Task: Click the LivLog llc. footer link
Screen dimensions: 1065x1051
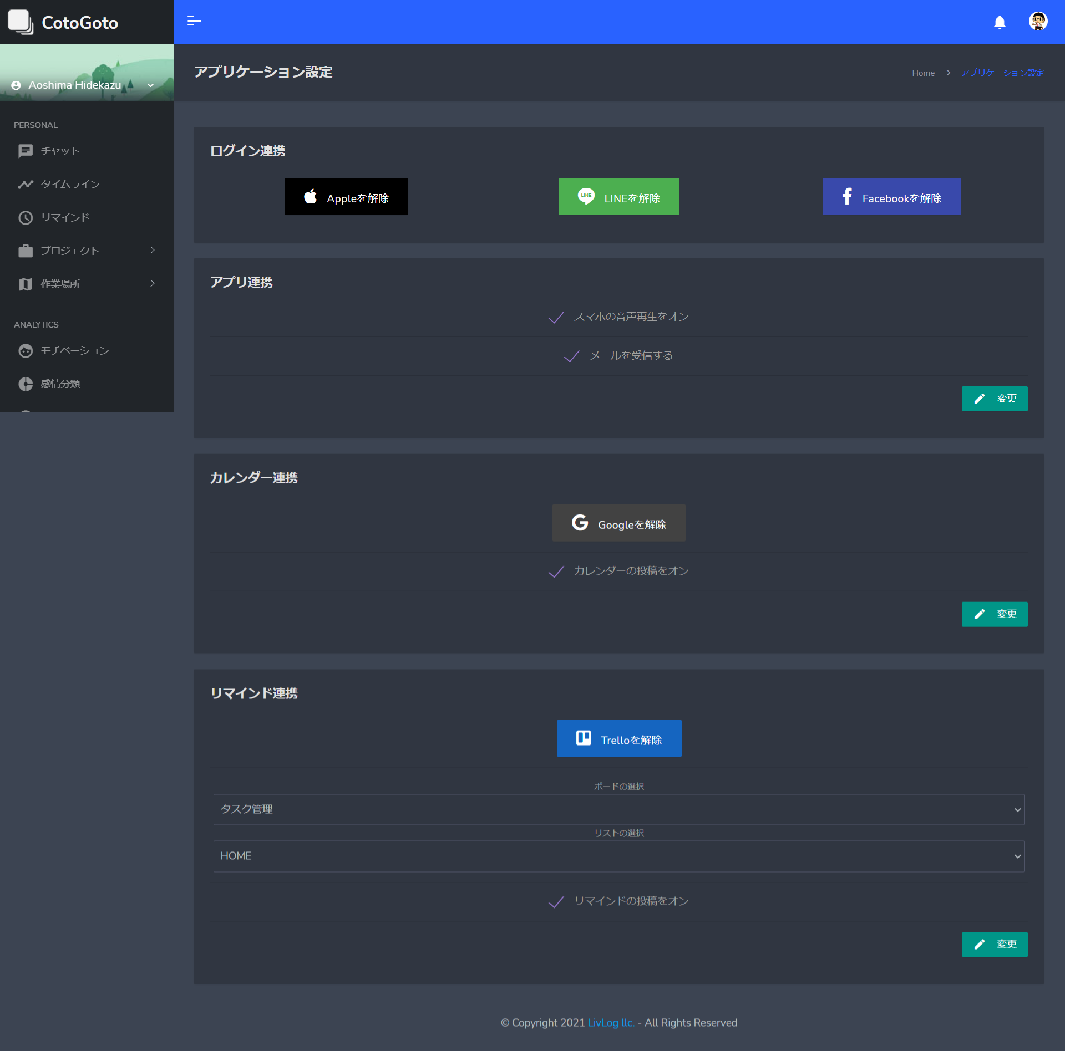Action: [x=611, y=1023]
